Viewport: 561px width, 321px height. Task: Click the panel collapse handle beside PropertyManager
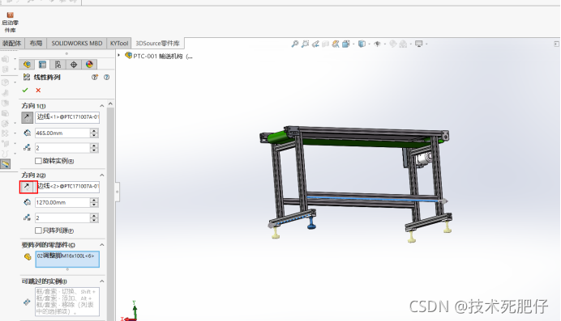117,192
